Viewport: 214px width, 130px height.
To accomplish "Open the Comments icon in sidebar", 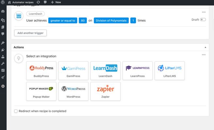I will click(x=3, y=34).
